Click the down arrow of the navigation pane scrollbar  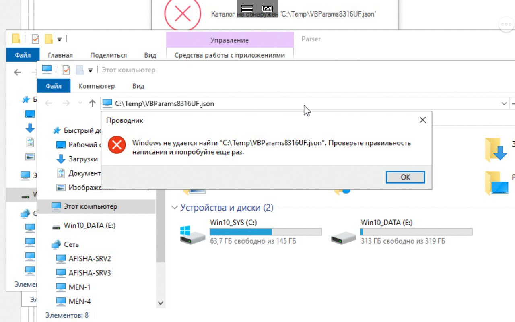tap(160, 303)
